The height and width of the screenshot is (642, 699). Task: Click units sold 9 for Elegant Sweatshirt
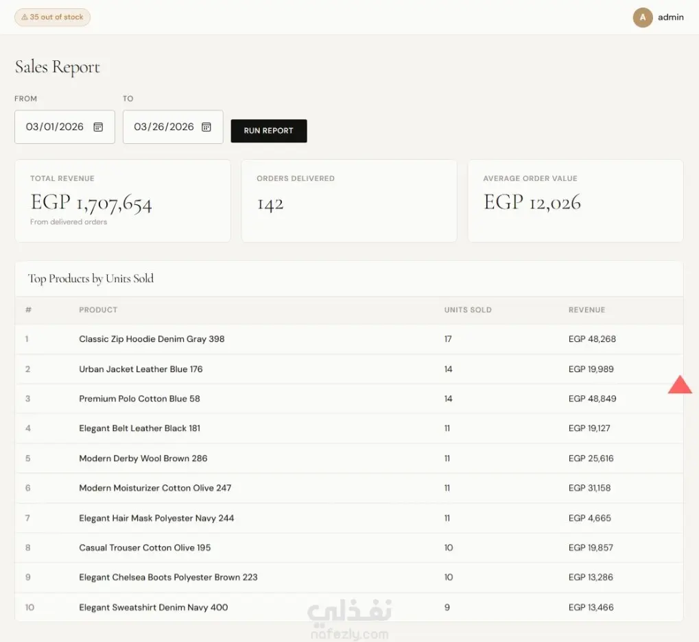click(447, 607)
